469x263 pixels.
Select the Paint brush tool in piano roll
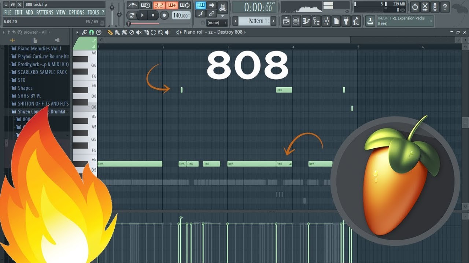pos(117,32)
